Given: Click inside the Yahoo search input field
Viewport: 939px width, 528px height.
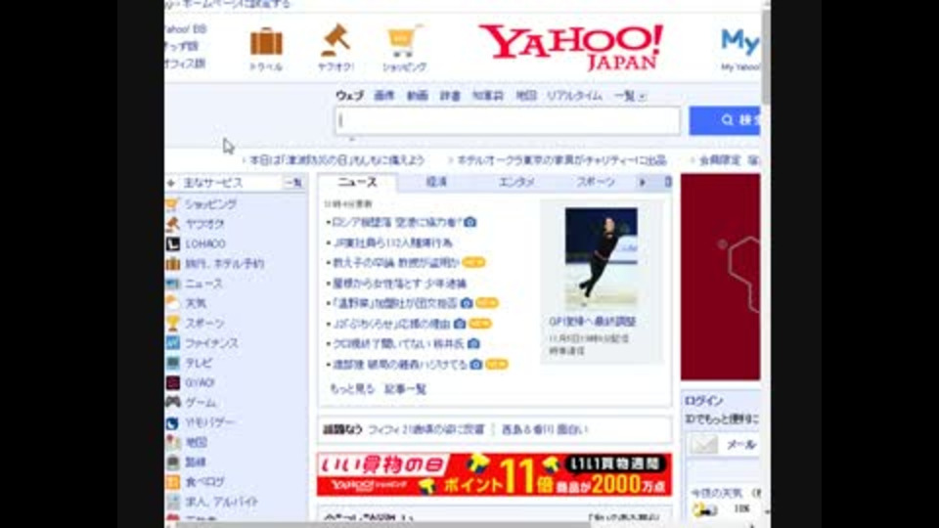Looking at the screenshot, I should click(508, 121).
